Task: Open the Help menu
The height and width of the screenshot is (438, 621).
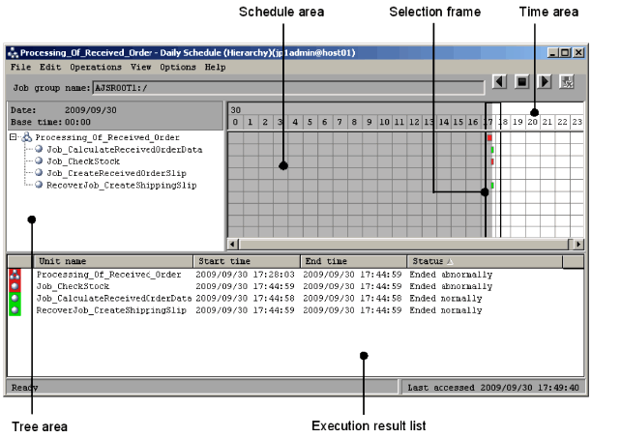Action: [x=215, y=67]
